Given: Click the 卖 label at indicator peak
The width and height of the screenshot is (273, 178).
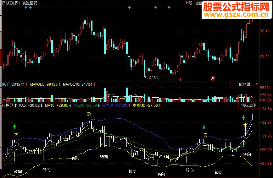Looking at the screenshot, I should pyautogui.click(x=89, y=114).
